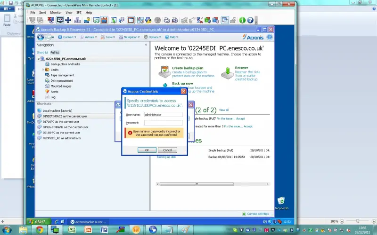Click the printer icon in DameWare toolbar
Screen dimensions: 377x235
[167, 20]
